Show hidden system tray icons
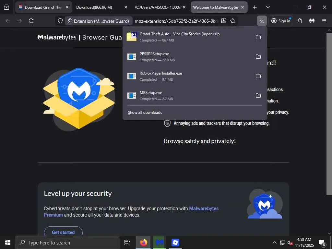The height and width of the screenshot is (249, 332). (x=274, y=243)
